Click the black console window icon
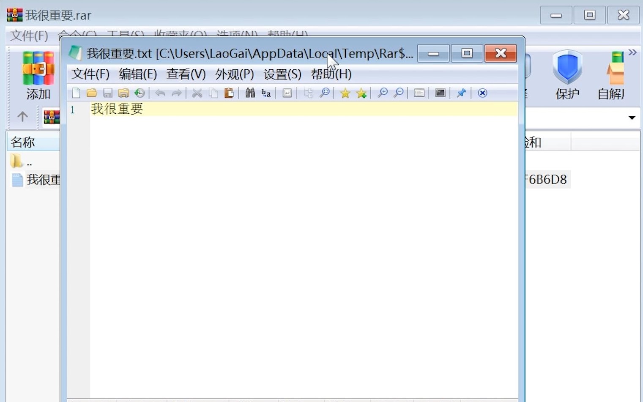The width and height of the screenshot is (643, 402). (440, 93)
